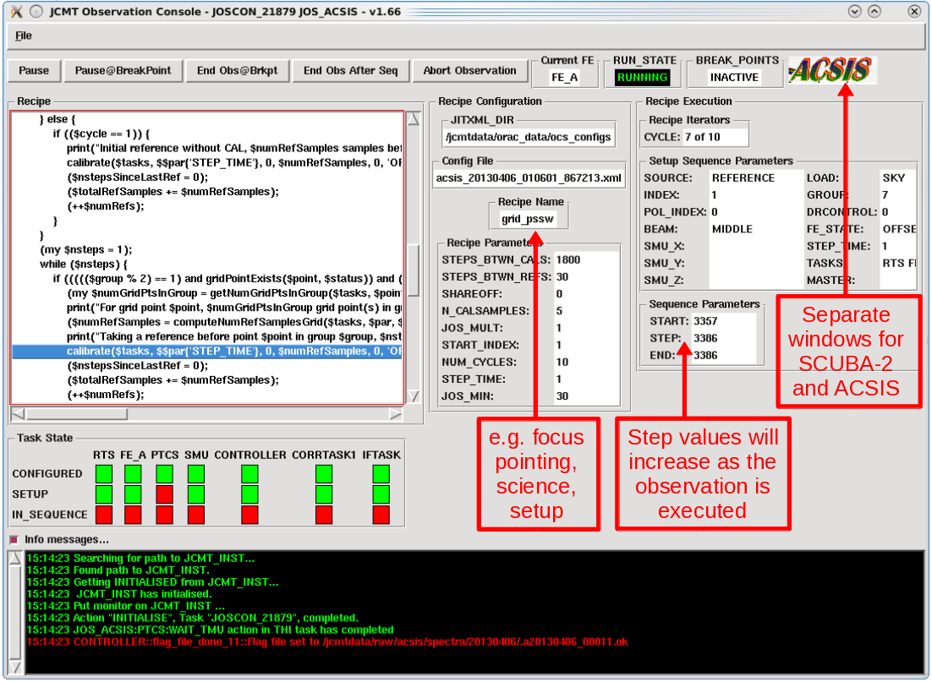Click the Abort Observation button

[x=469, y=71]
